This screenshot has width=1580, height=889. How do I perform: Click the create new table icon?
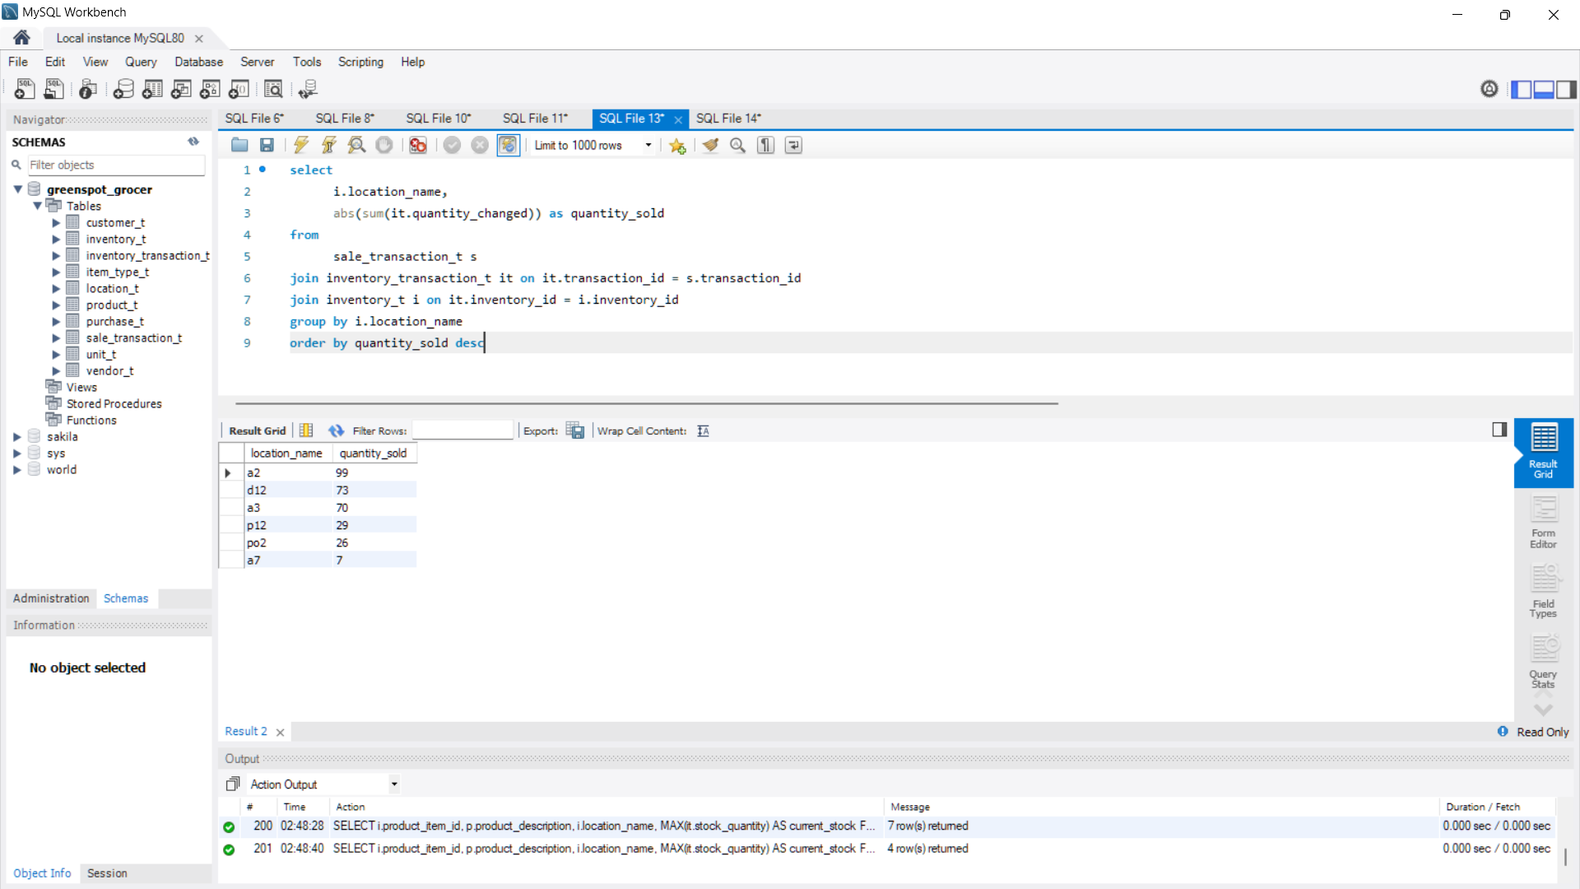[x=152, y=89]
